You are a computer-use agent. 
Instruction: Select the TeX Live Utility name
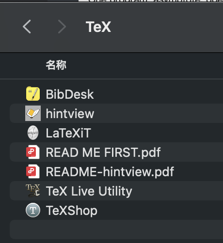89,191
